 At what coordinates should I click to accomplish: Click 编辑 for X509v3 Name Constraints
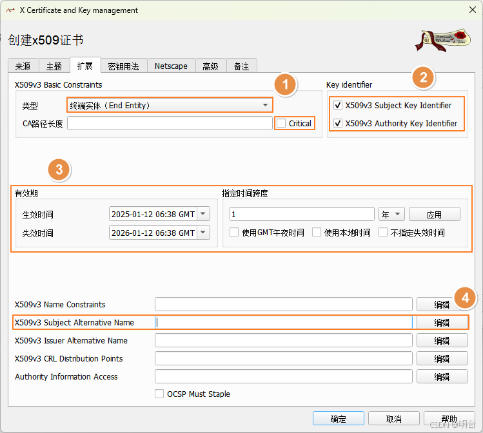pyautogui.click(x=442, y=304)
